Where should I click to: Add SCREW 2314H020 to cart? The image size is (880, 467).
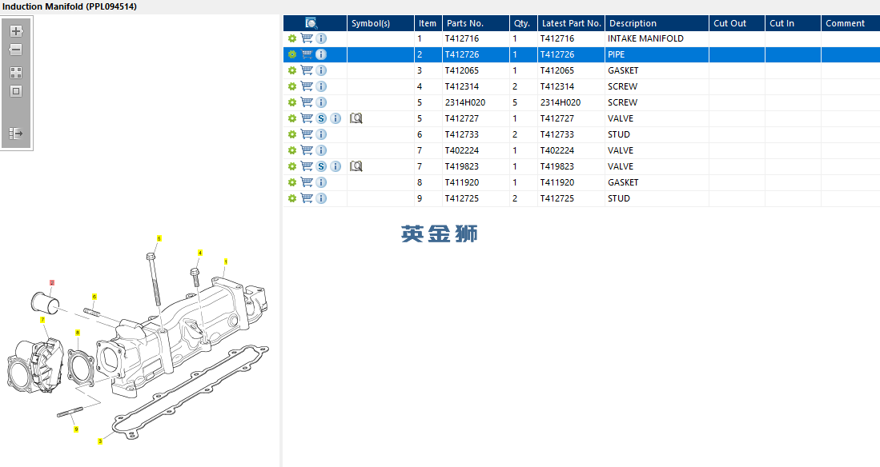pyautogui.click(x=307, y=102)
